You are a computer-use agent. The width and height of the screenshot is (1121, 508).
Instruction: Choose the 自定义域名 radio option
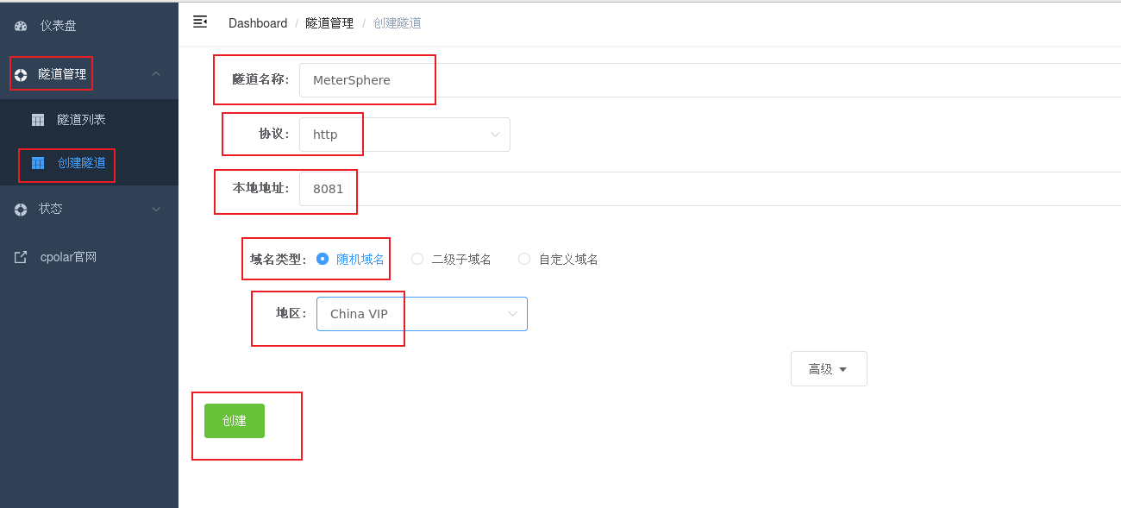click(x=524, y=259)
